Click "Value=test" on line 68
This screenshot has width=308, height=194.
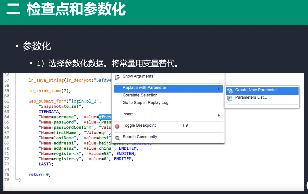pyautogui.click(x=96, y=138)
